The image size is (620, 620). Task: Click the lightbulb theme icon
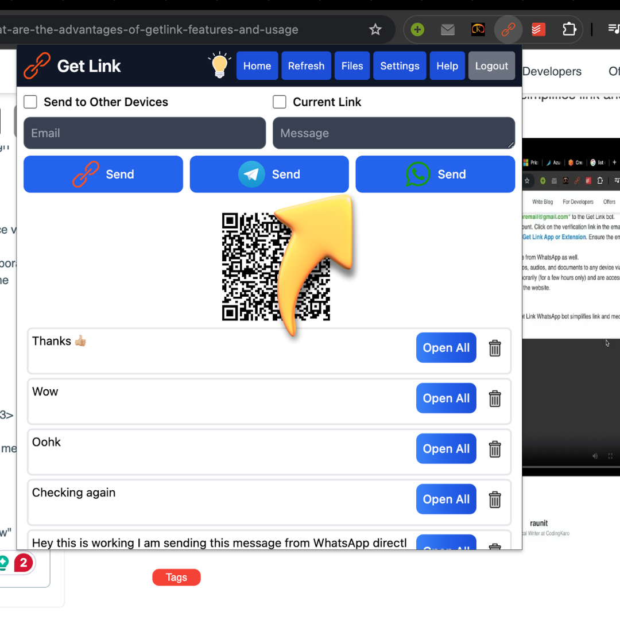tap(219, 65)
